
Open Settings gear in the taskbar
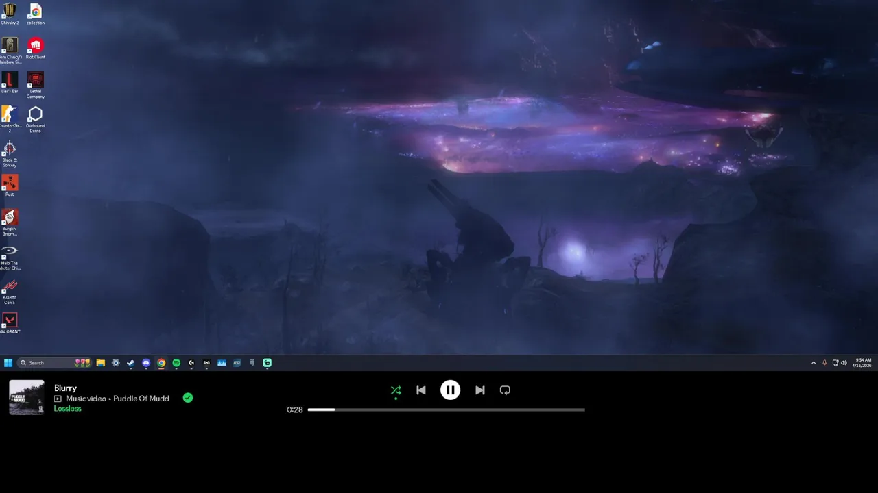click(115, 363)
